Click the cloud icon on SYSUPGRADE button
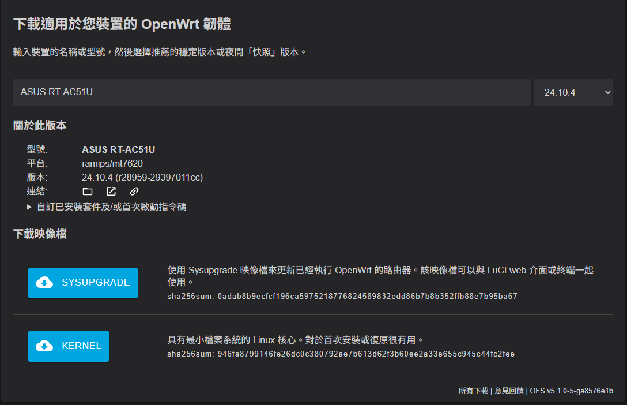This screenshot has width=627, height=405. [x=44, y=283]
